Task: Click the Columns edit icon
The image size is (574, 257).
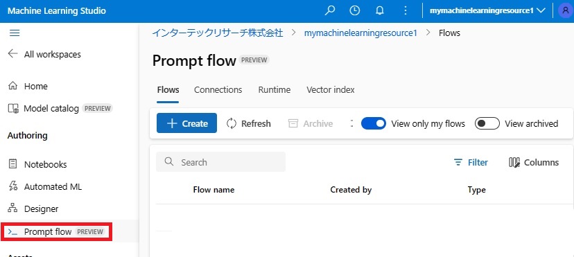Action: click(514, 162)
